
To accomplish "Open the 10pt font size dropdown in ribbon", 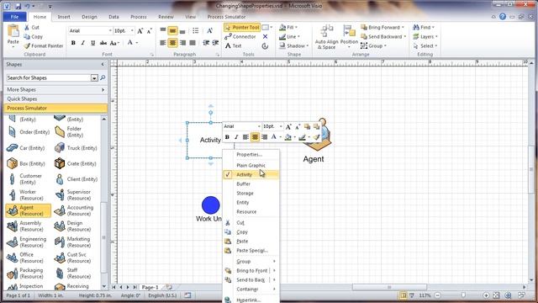I will coord(132,31).
